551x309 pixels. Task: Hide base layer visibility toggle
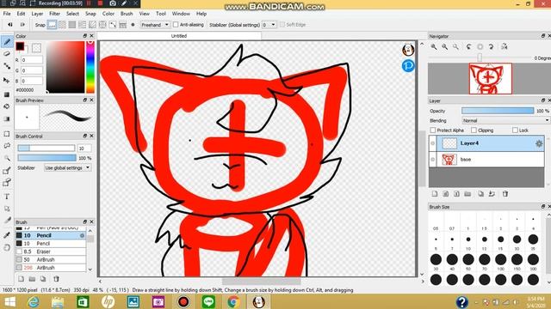432,160
